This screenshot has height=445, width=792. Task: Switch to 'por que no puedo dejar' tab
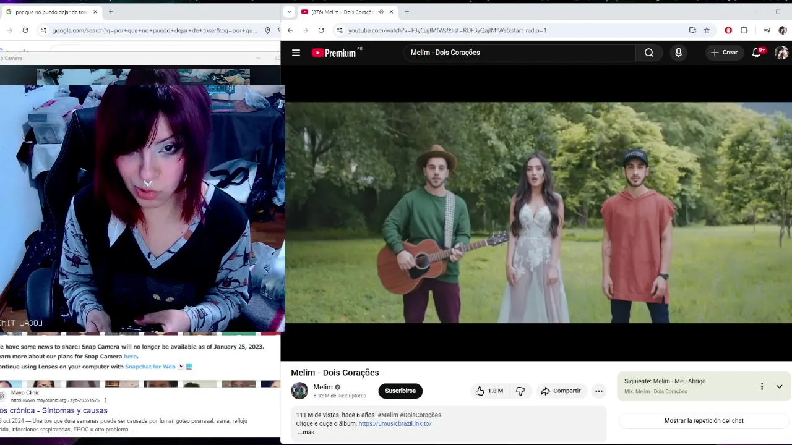[x=51, y=12]
